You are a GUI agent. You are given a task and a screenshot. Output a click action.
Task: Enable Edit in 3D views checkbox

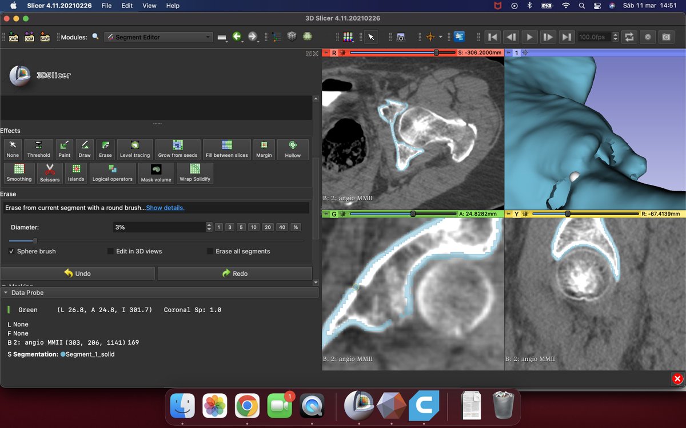pos(110,251)
